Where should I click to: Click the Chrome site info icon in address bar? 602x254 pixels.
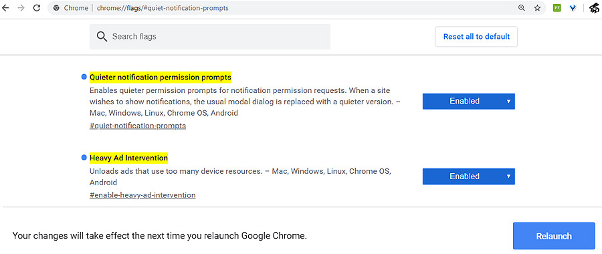click(56, 8)
